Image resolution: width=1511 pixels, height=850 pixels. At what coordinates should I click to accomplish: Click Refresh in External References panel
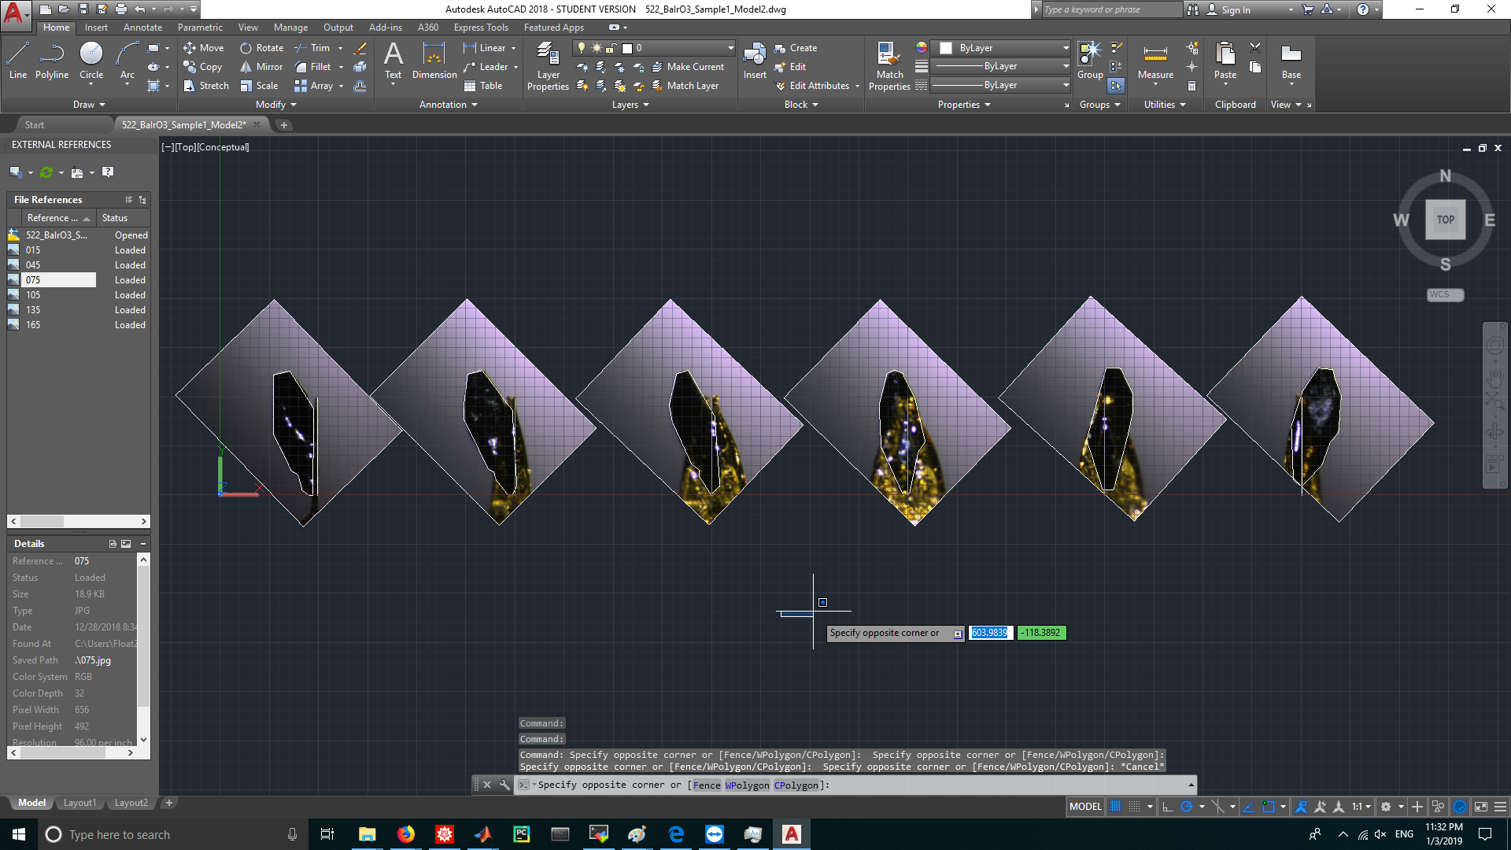click(46, 172)
